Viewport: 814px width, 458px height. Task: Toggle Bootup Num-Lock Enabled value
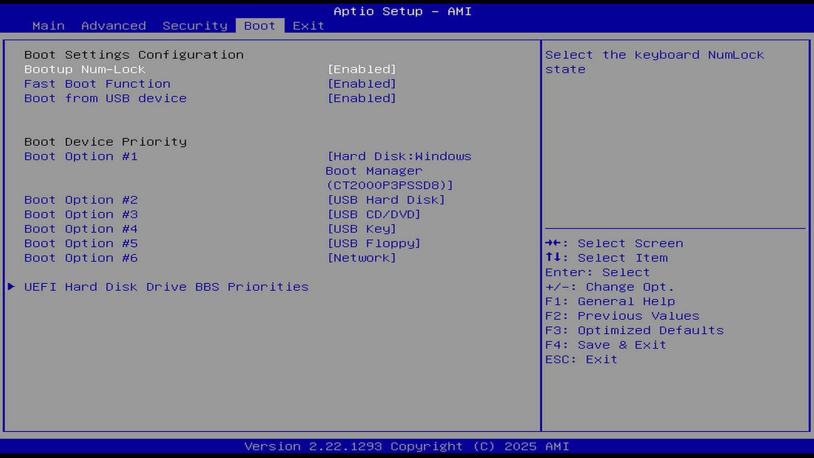click(x=362, y=70)
